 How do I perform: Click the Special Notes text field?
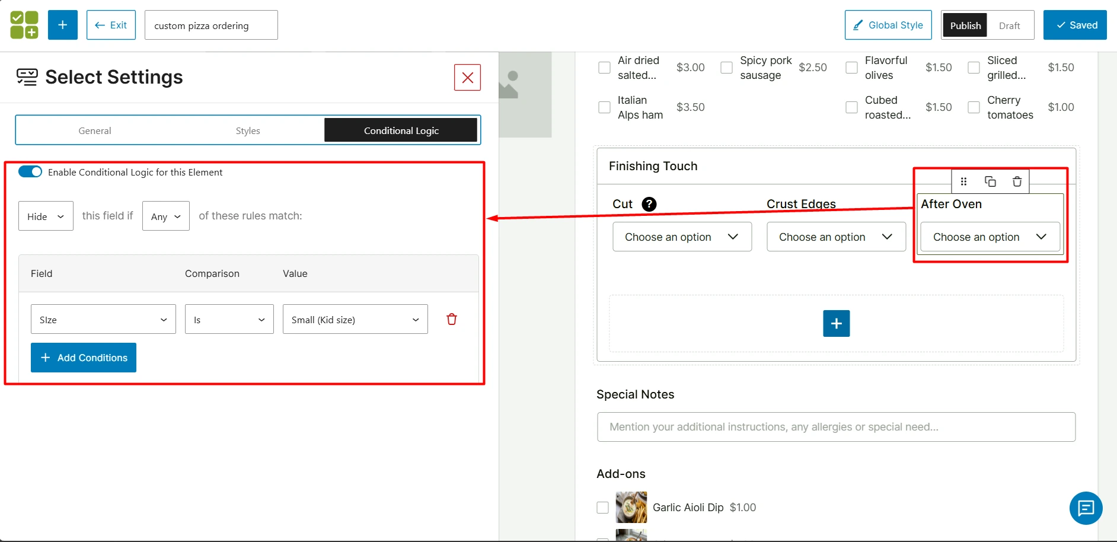pyautogui.click(x=836, y=427)
